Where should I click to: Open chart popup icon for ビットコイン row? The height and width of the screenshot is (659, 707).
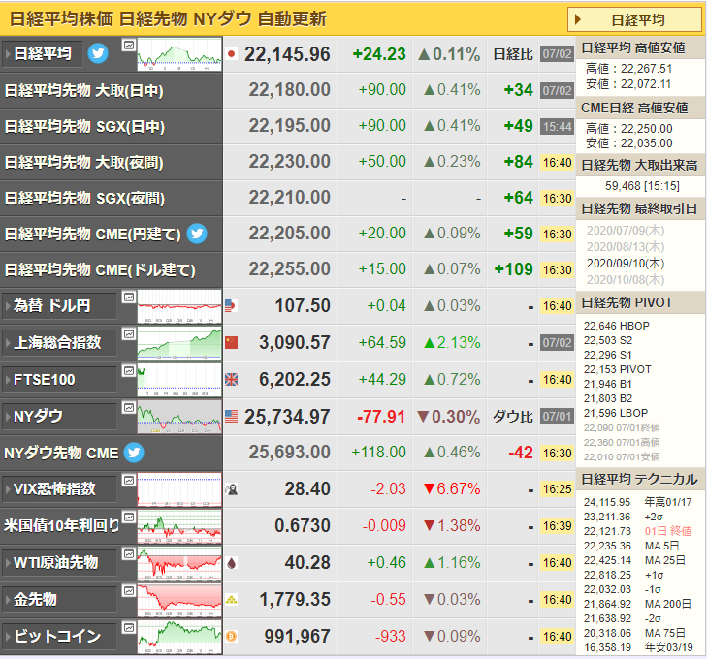click(x=129, y=627)
